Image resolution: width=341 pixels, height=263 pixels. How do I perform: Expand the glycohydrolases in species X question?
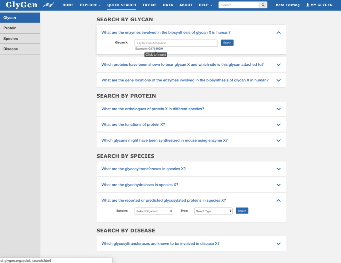click(x=278, y=185)
